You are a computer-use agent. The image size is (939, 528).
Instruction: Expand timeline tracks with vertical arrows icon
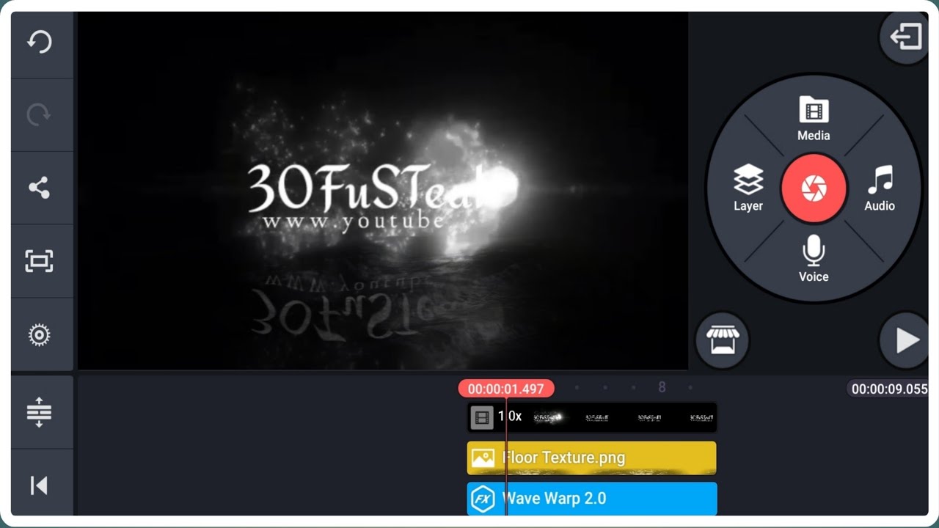[39, 412]
